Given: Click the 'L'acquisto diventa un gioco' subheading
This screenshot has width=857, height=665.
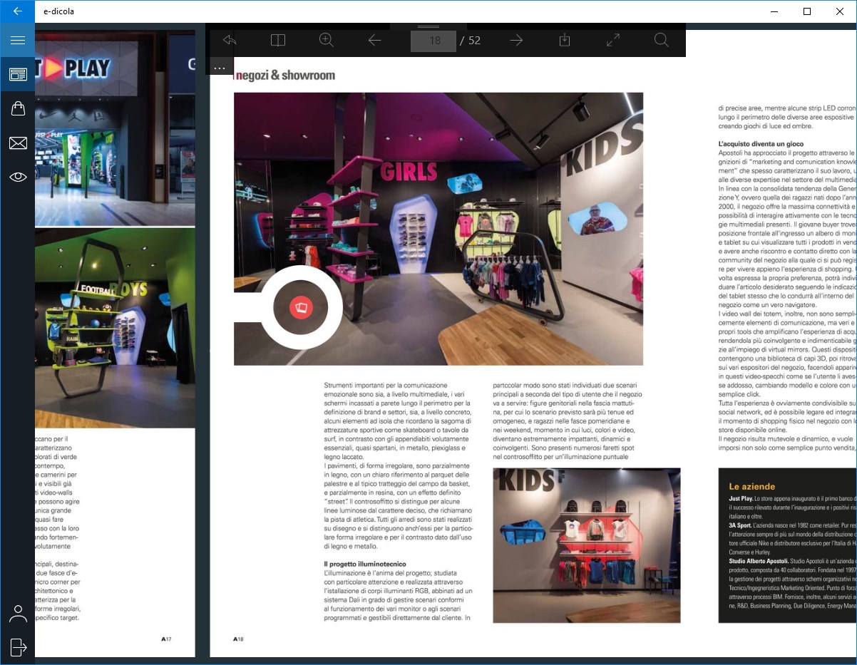Looking at the screenshot, I should [761, 144].
